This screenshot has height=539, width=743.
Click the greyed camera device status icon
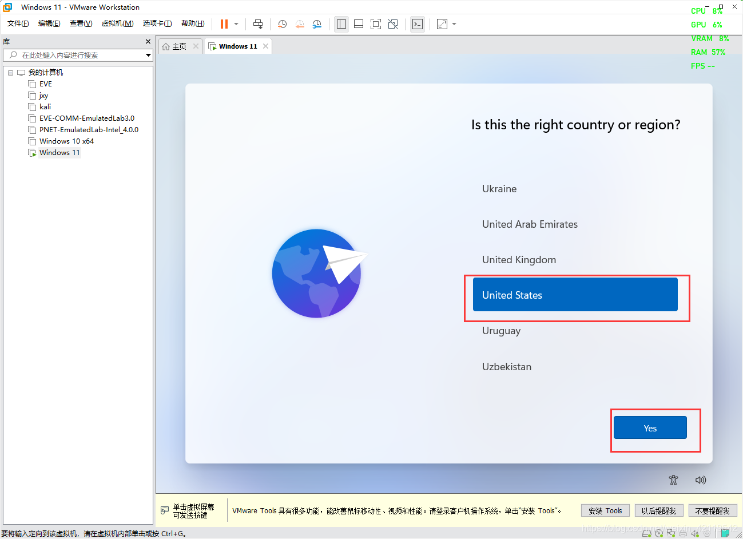[706, 533]
